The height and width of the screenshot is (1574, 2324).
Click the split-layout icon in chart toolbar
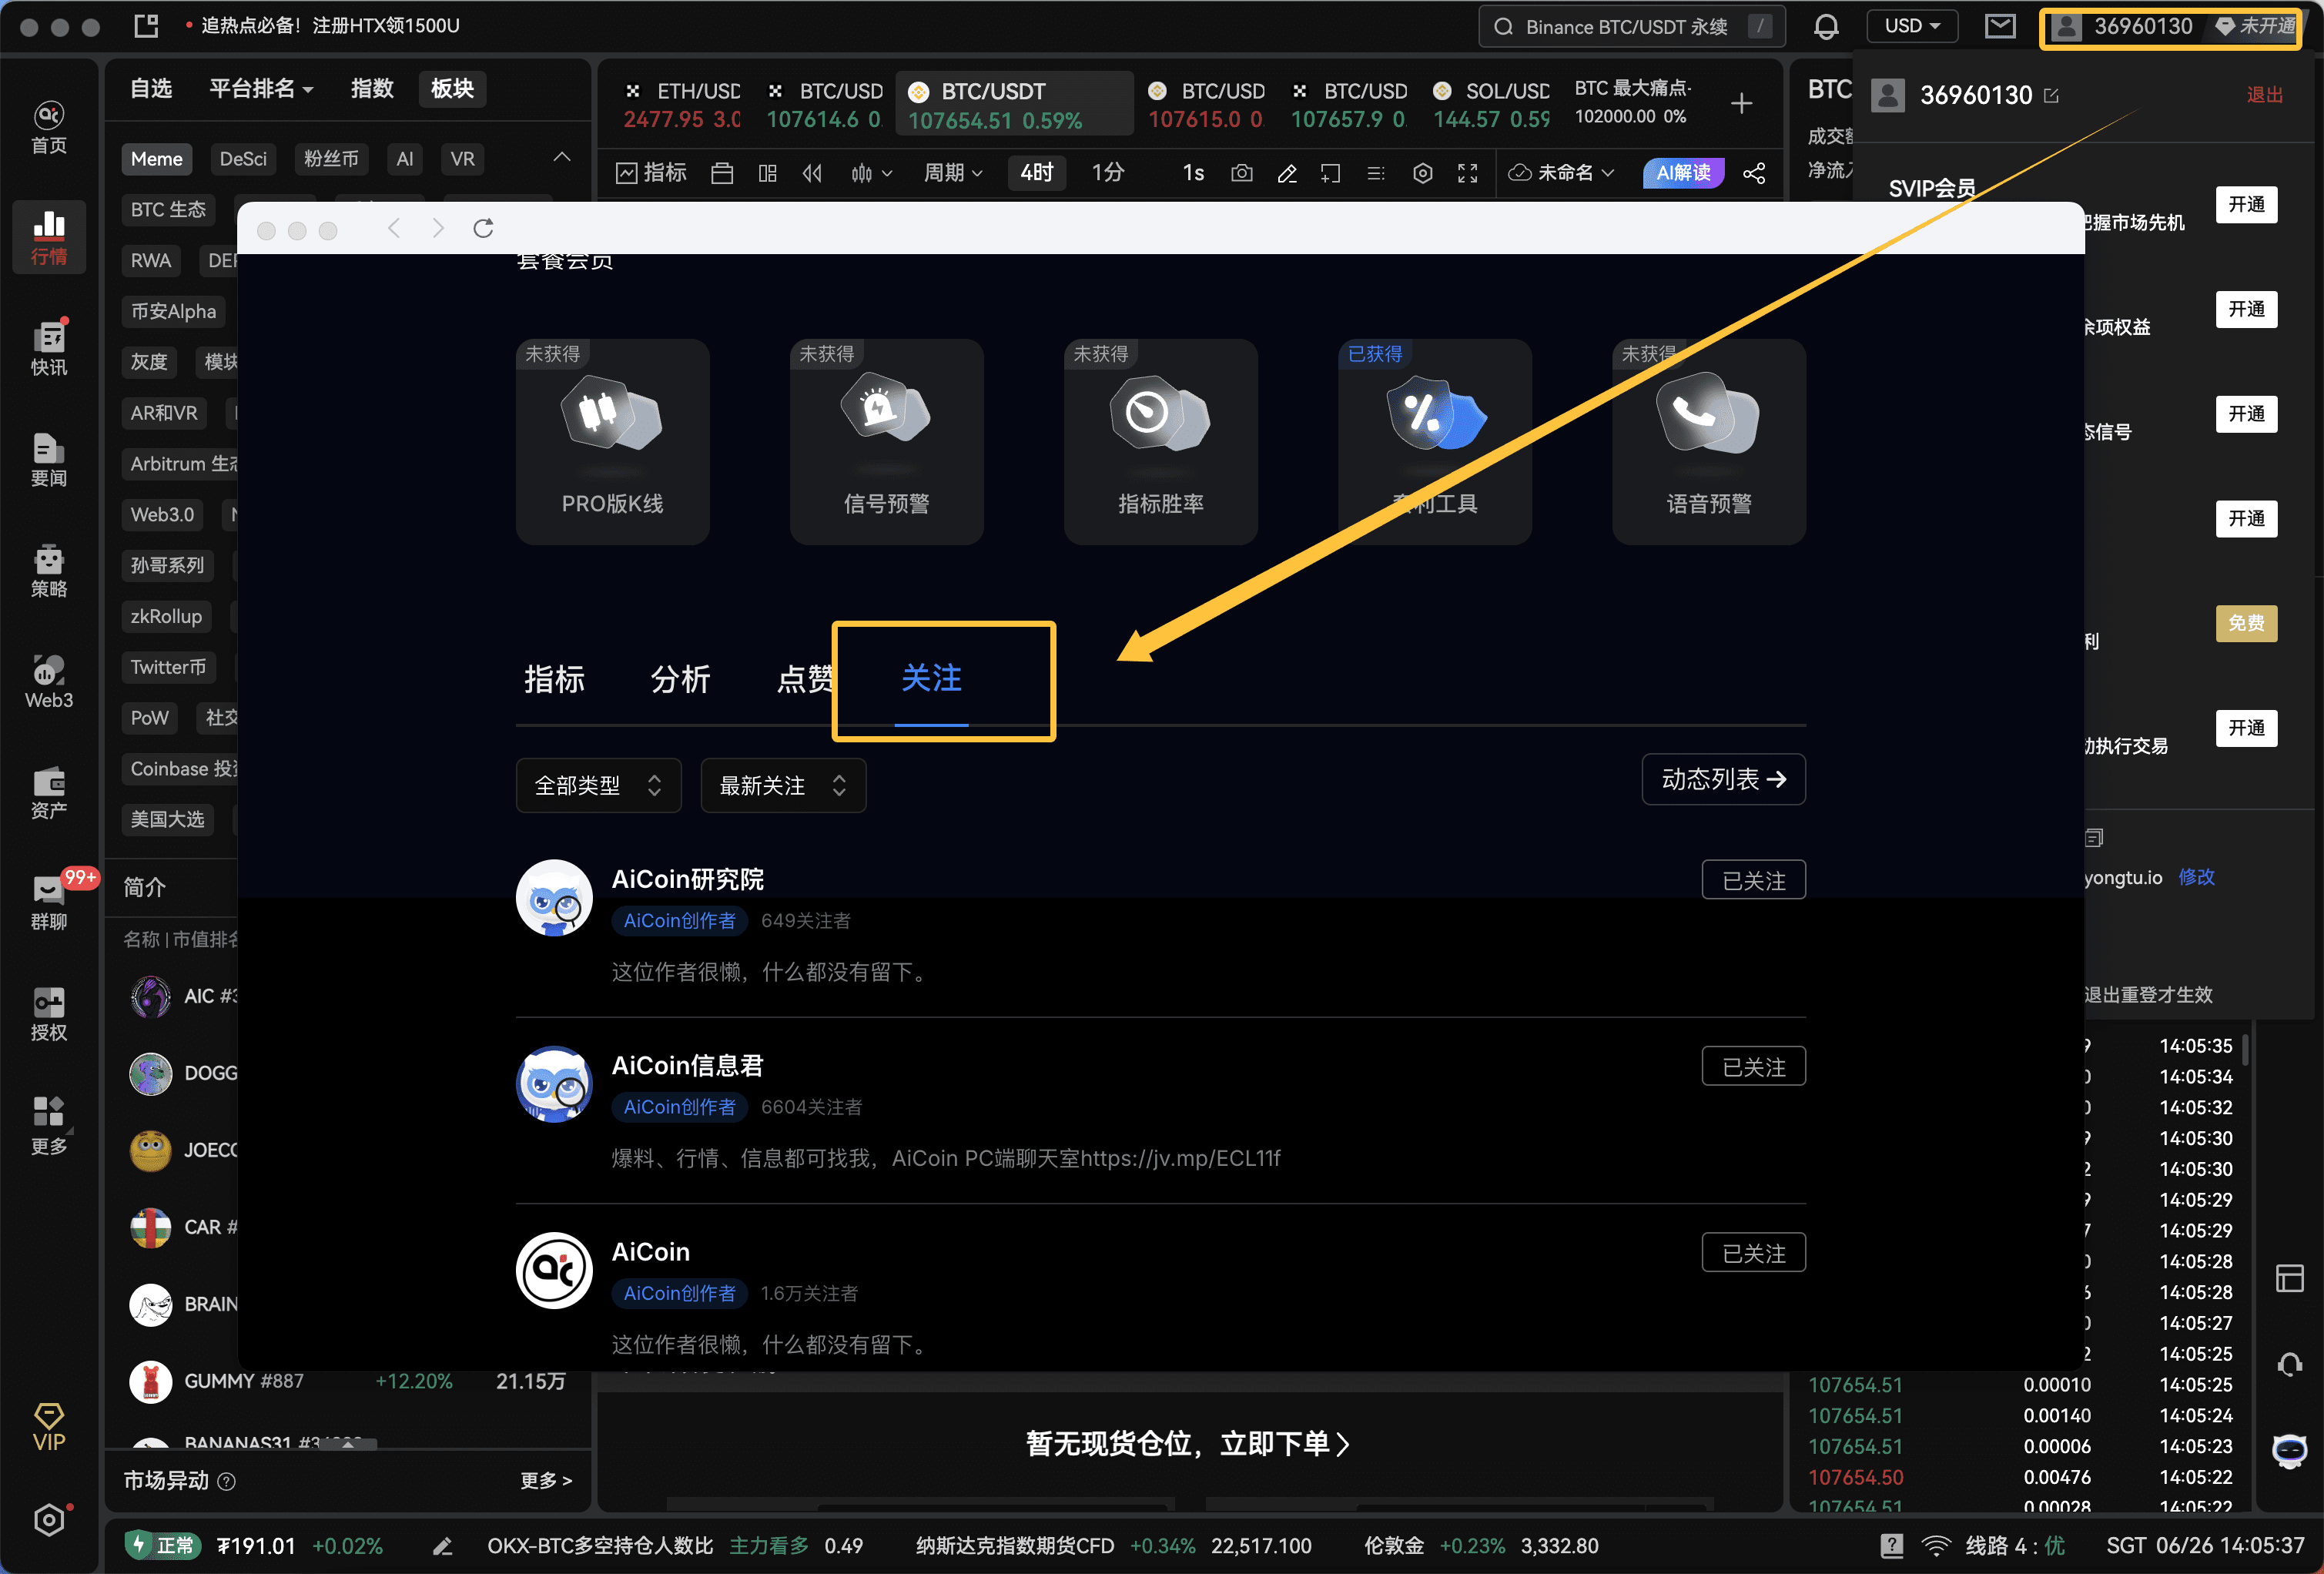pyautogui.click(x=767, y=173)
